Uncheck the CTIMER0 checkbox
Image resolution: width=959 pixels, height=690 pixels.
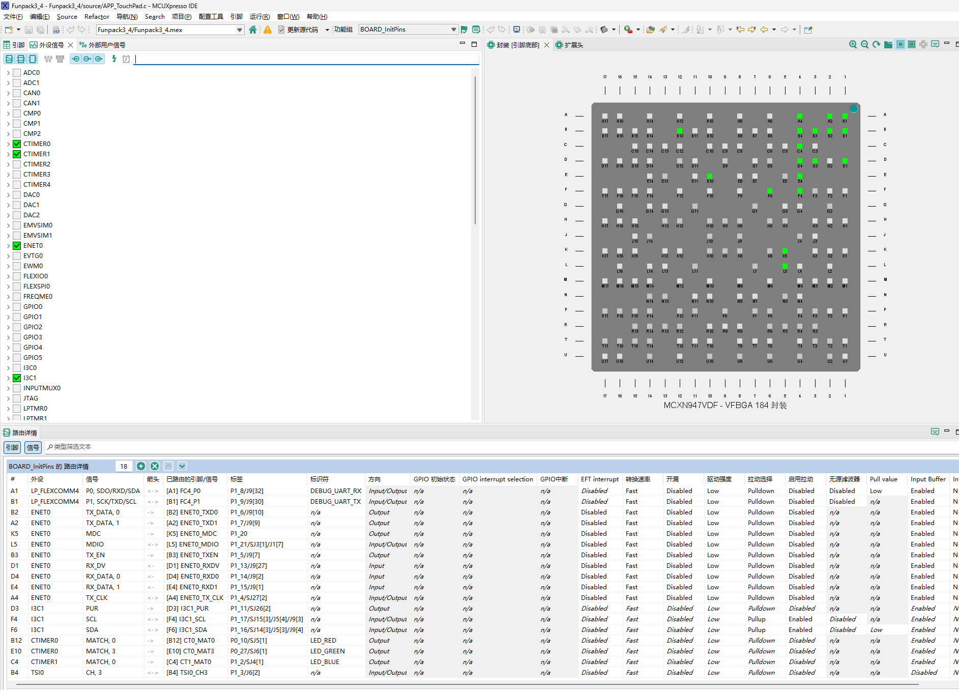[x=17, y=144]
